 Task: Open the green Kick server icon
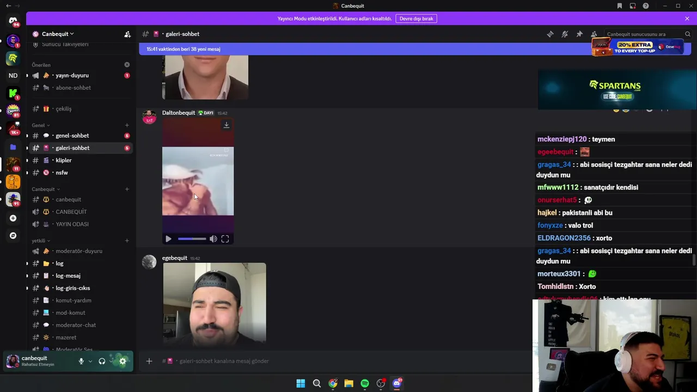click(13, 94)
